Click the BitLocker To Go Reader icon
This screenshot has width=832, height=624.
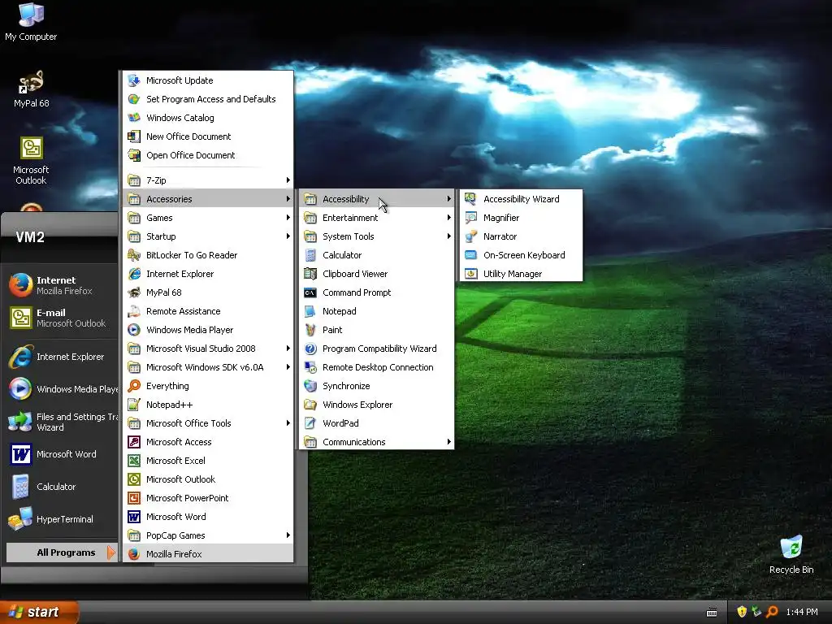[x=134, y=255]
